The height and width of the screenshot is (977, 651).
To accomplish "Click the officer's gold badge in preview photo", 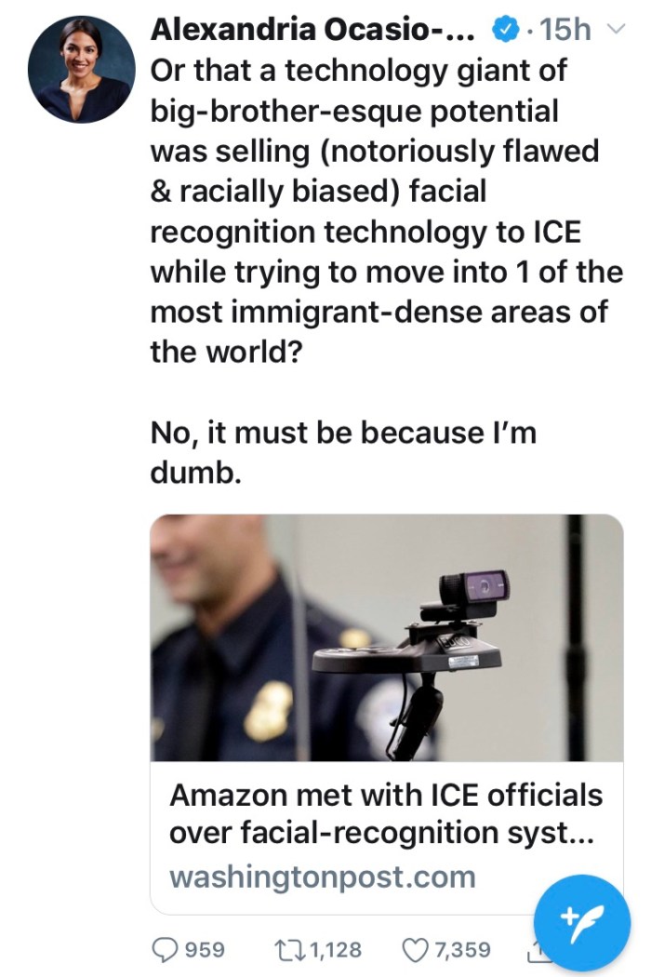I will [270, 711].
